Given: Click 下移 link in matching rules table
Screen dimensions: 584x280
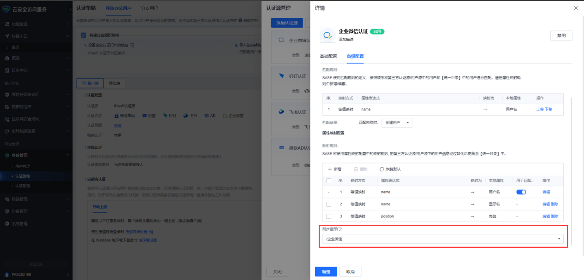Looking at the screenshot, I should tap(548, 109).
